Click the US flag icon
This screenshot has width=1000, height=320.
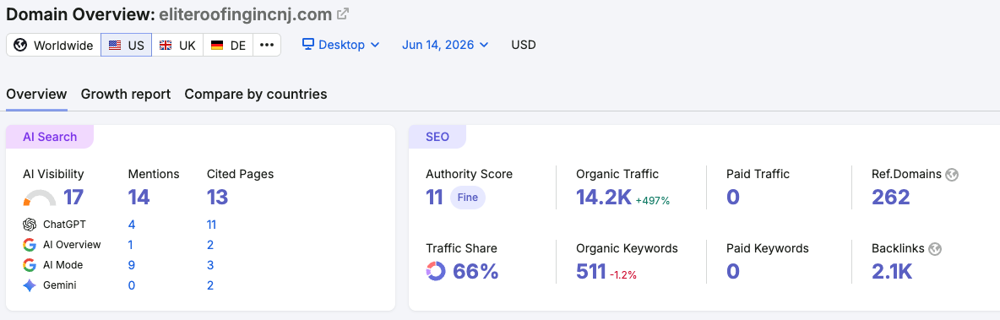[115, 46]
